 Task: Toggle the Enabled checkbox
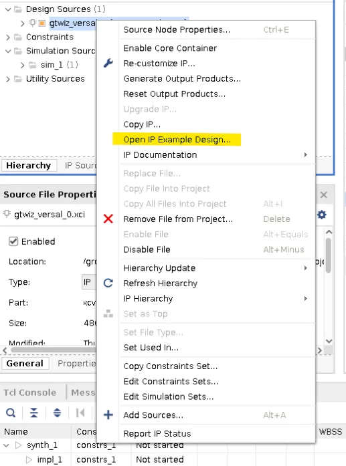(x=13, y=241)
